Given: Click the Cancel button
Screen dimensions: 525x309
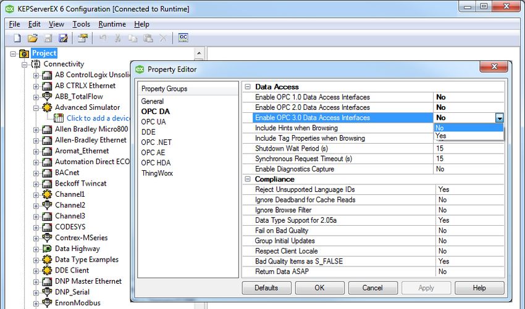Looking at the screenshot, I should pos(372,288).
